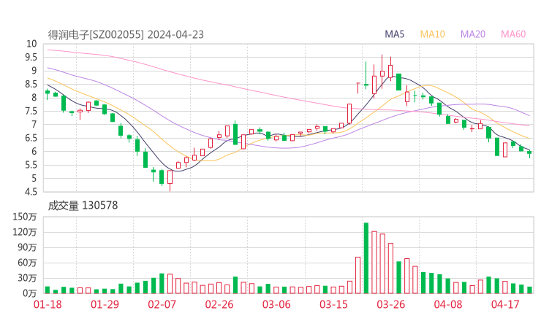Click the 02-07 date axis label
Image resolution: width=541 pixels, height=321 pixels.
click(162, 304)
